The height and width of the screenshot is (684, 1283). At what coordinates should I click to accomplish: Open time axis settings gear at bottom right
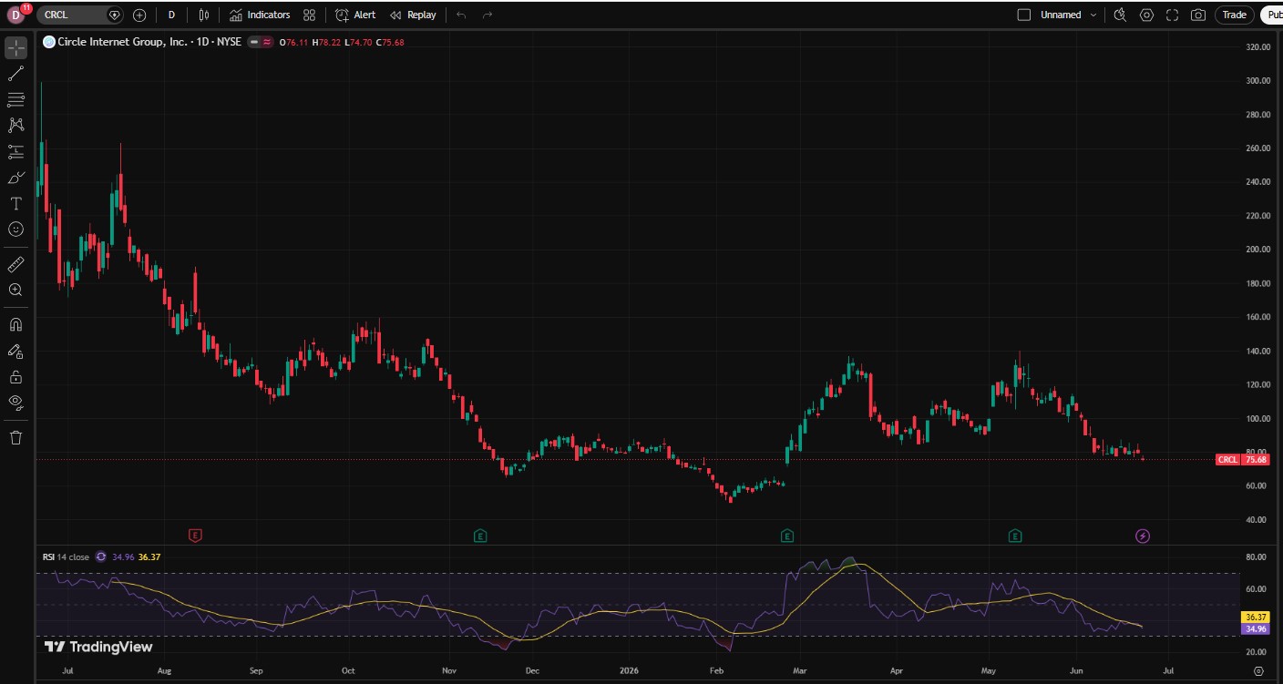click(1258, 670)
